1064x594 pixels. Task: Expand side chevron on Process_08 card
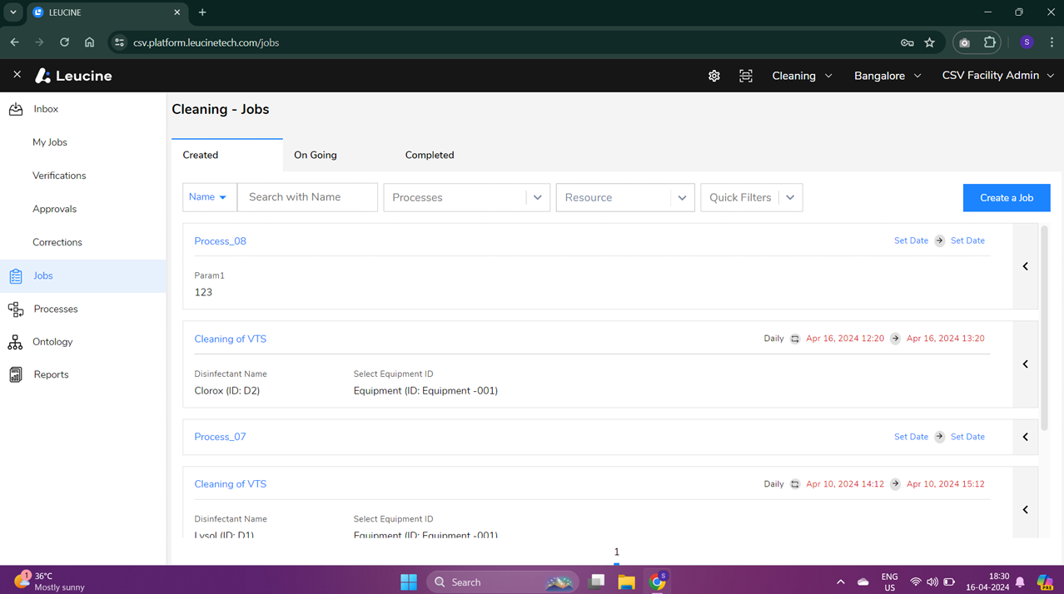[1026, 266]
